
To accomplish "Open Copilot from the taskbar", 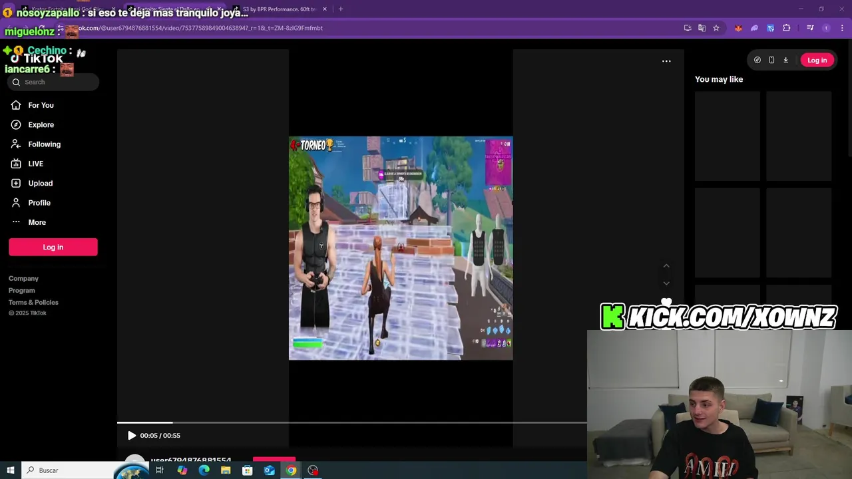I will click(182, 470).
